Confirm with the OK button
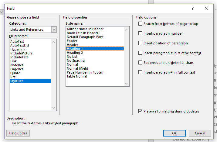Viewport: 217px width, 142px height. (175, 133)
